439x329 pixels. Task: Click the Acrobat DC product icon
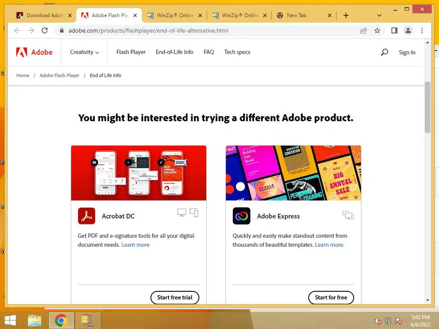pyautogui.click(x=87, y=216)
